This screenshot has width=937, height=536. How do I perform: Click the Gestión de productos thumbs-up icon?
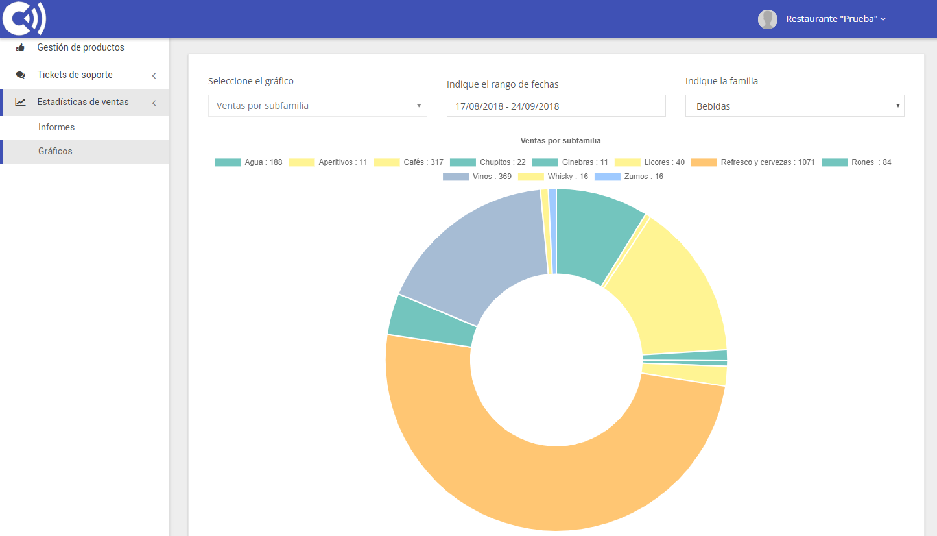[19, 47]
